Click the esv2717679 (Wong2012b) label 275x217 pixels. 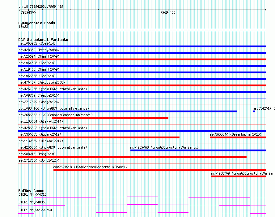pos(39,102)
